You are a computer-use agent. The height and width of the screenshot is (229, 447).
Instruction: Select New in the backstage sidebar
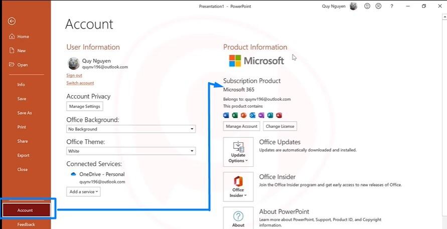click(18, 51)
